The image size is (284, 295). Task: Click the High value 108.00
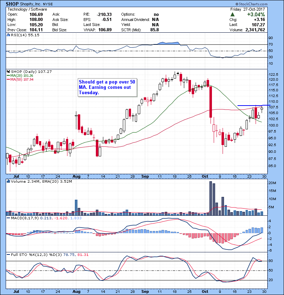point(36,20)
